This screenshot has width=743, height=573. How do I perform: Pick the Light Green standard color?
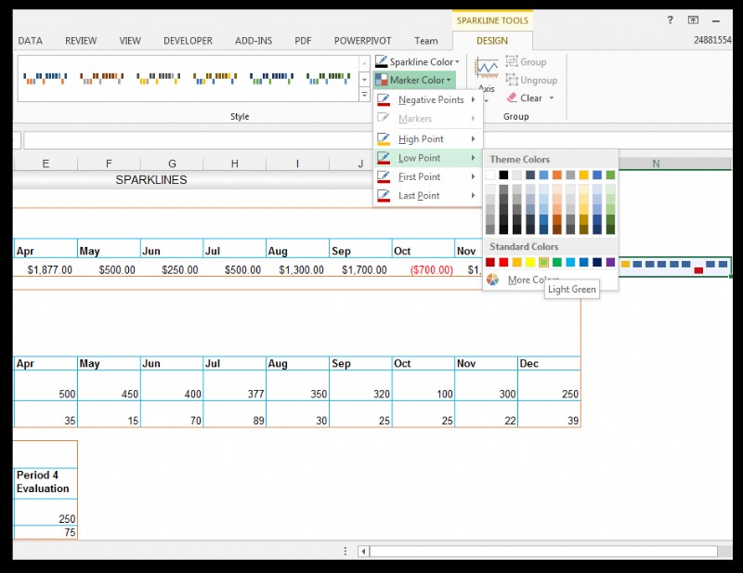click(543, 262)
